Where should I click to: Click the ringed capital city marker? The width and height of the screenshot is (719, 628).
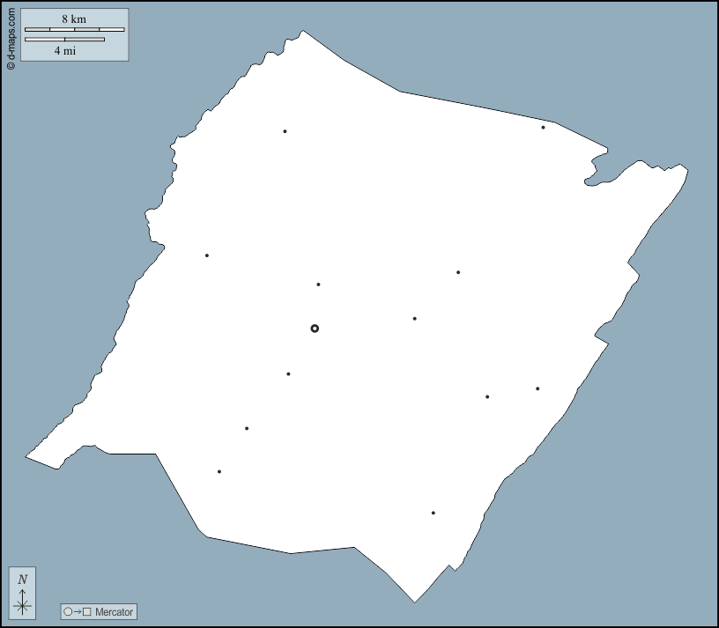pos(315,329)
